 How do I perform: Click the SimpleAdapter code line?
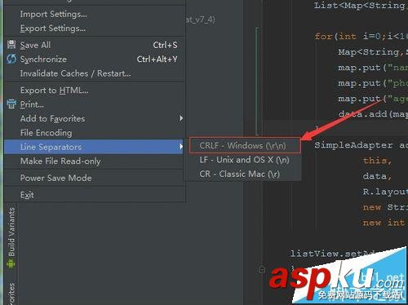(x=361, y=145)
